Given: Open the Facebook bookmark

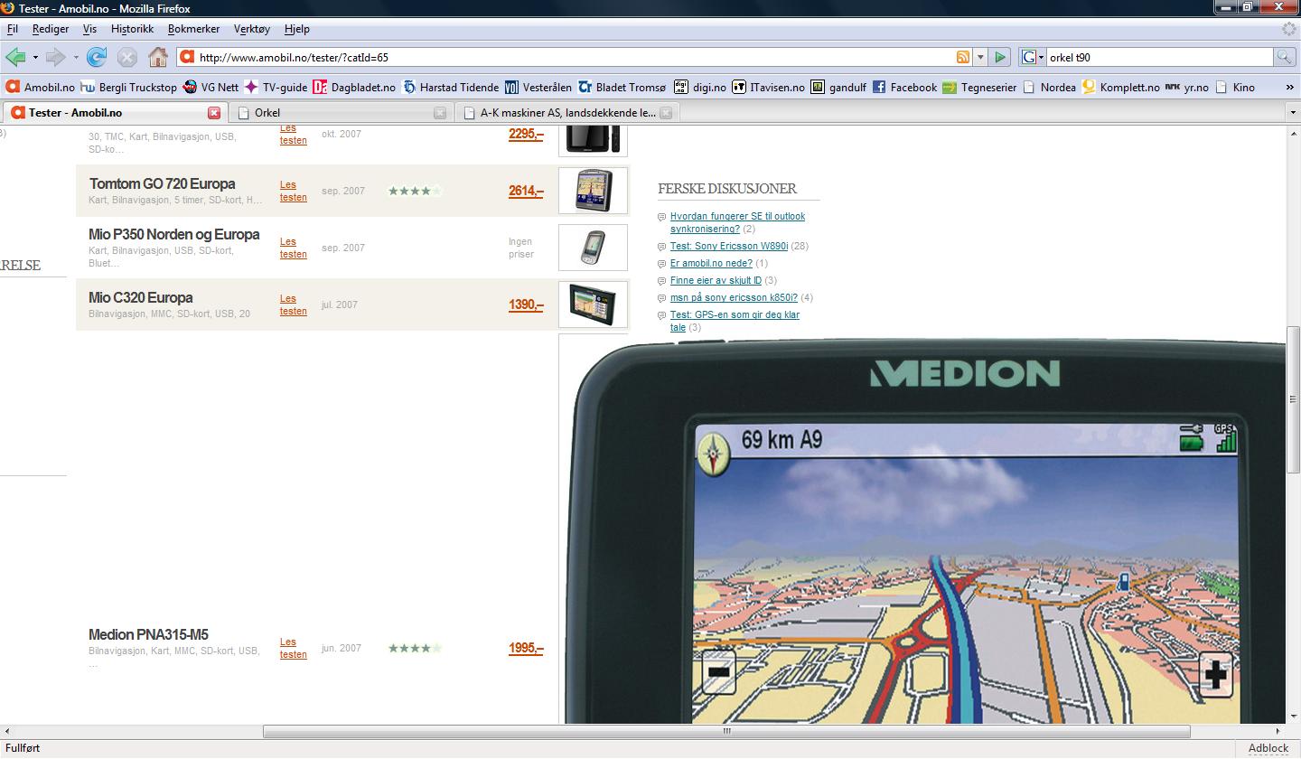Looking at the screenshot, I should point(904,87).
